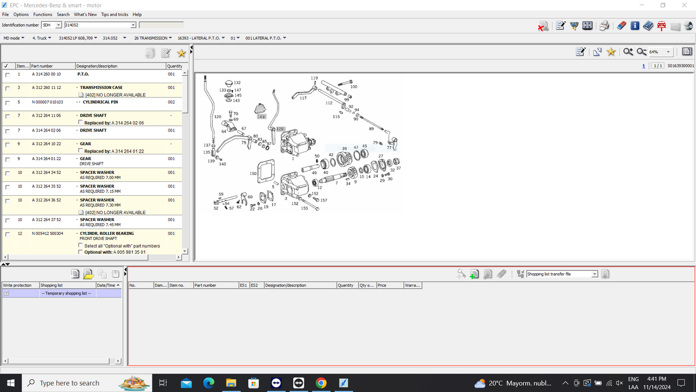
Task: Expand the 26 TRANSMISSION dropdown
Action: click(170, 38)
